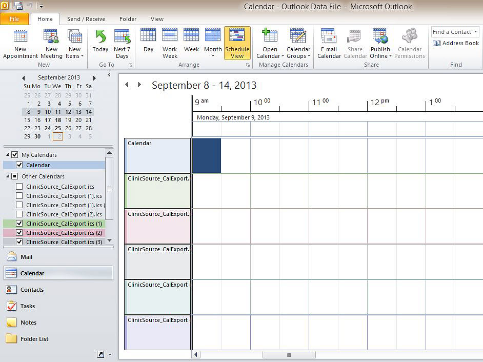Show the Next 7 Days
The height and width of the screenshot is (362, 483).
pyautogui.click(x=122, y=44)
